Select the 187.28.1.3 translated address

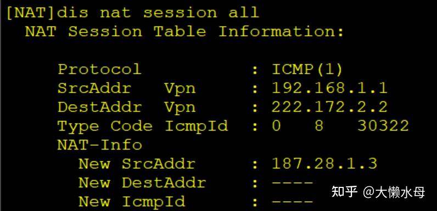tap(324, 163)
